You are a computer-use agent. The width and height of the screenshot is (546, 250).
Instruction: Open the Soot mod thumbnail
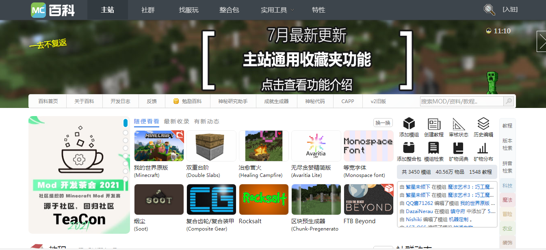pos(159,199)
